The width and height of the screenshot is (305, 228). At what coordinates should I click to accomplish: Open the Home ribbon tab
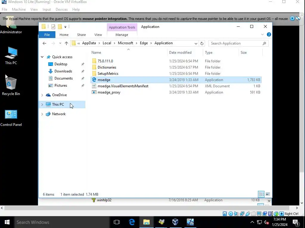[x=64, y=35]
